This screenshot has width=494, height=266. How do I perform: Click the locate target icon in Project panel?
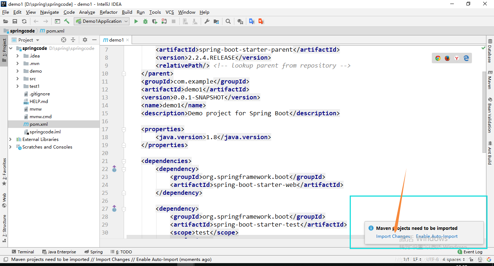pos(64,40)
